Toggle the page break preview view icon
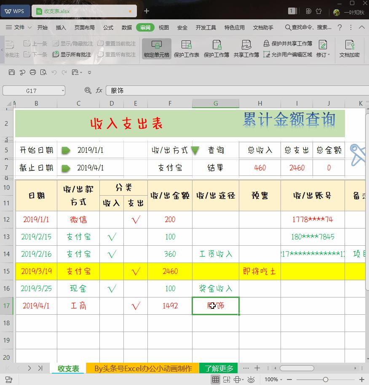The width and height of the screenshot is (369, 385). tap(227, 379)
